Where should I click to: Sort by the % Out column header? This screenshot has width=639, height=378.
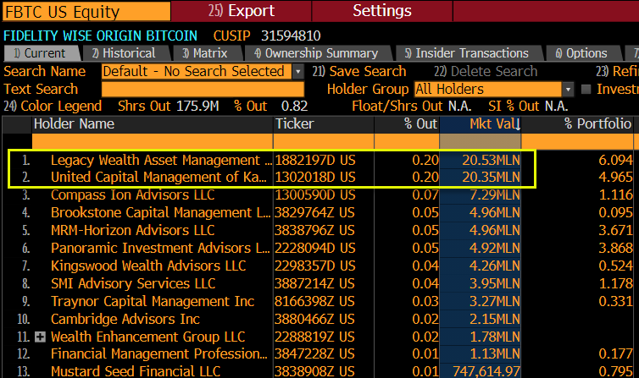420,124
